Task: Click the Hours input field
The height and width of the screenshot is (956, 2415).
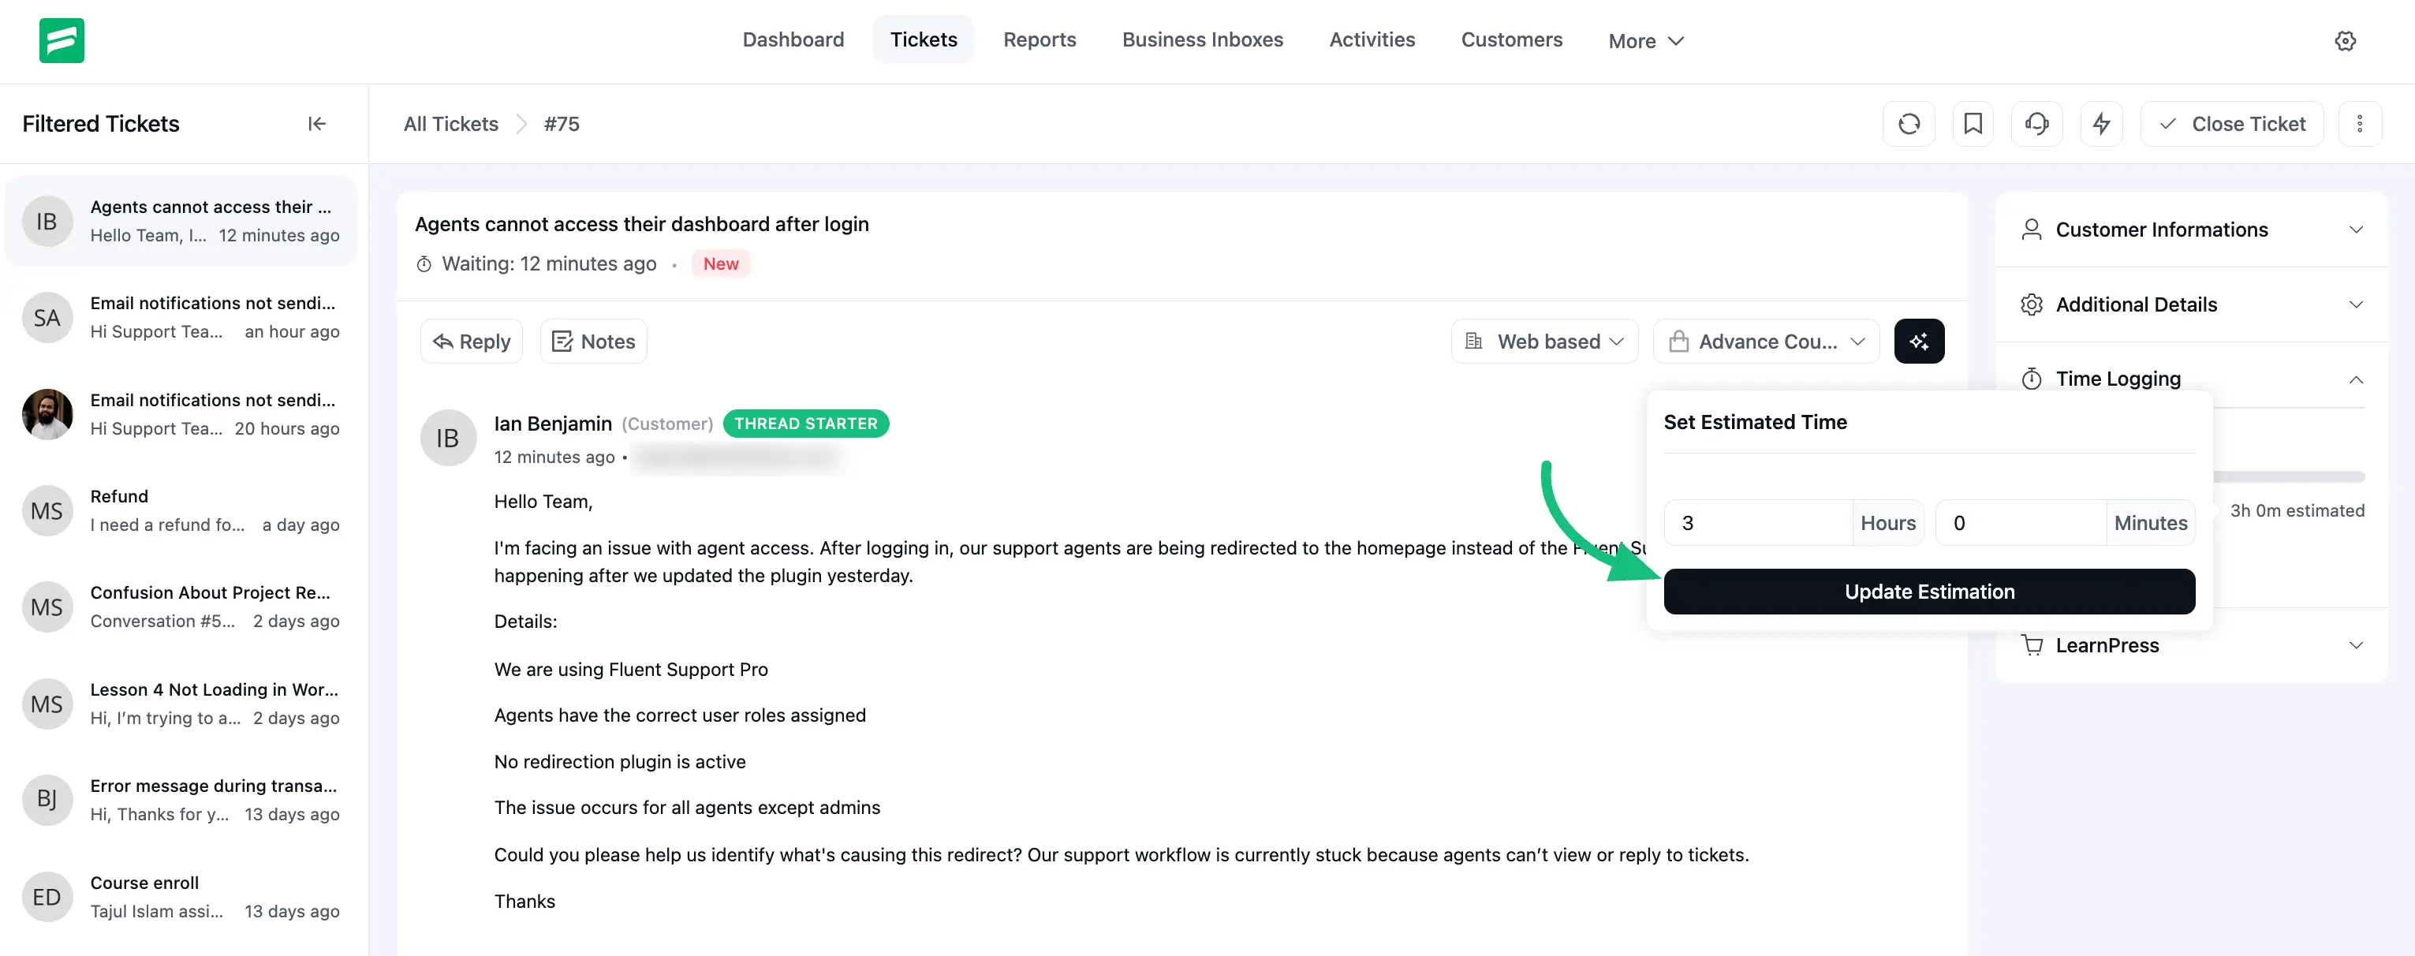Action: point(1758,523)
